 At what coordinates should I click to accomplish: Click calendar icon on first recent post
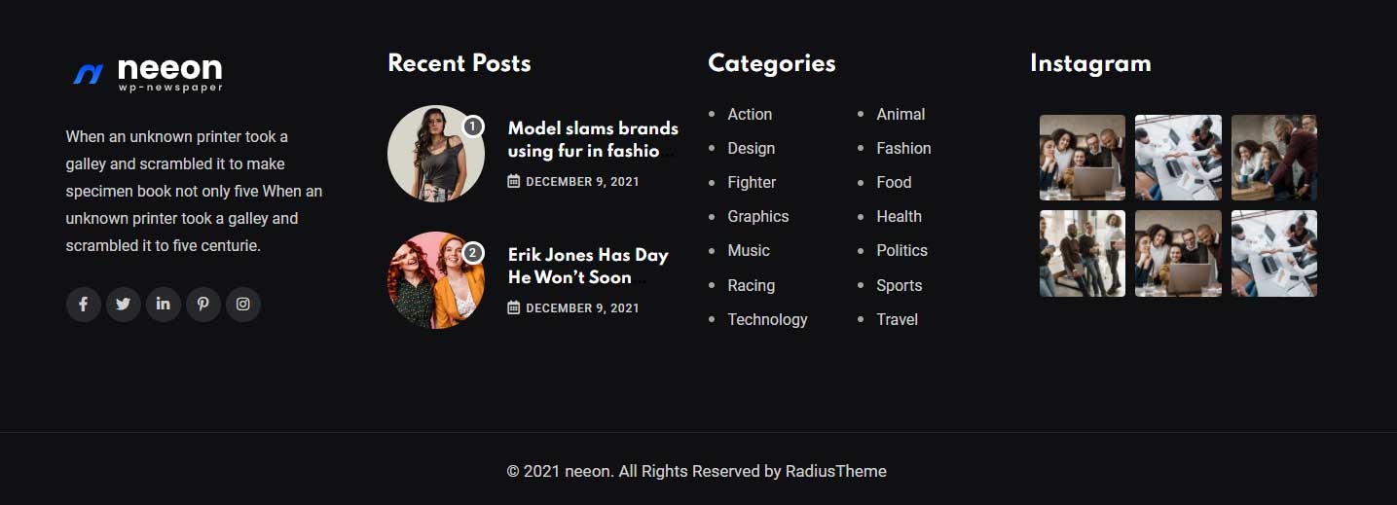(x=514, y=181)
